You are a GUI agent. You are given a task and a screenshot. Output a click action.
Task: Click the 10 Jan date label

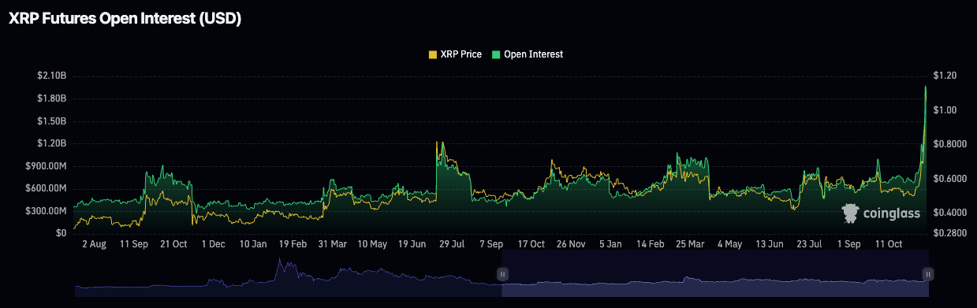[253, 245]
